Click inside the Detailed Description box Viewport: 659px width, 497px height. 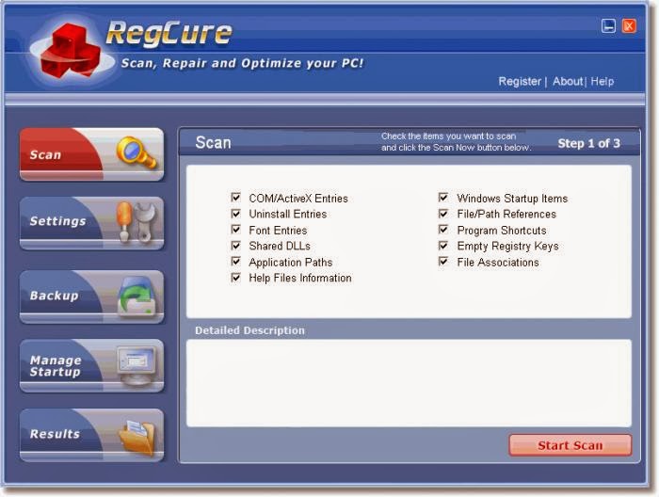coord(409,383)
